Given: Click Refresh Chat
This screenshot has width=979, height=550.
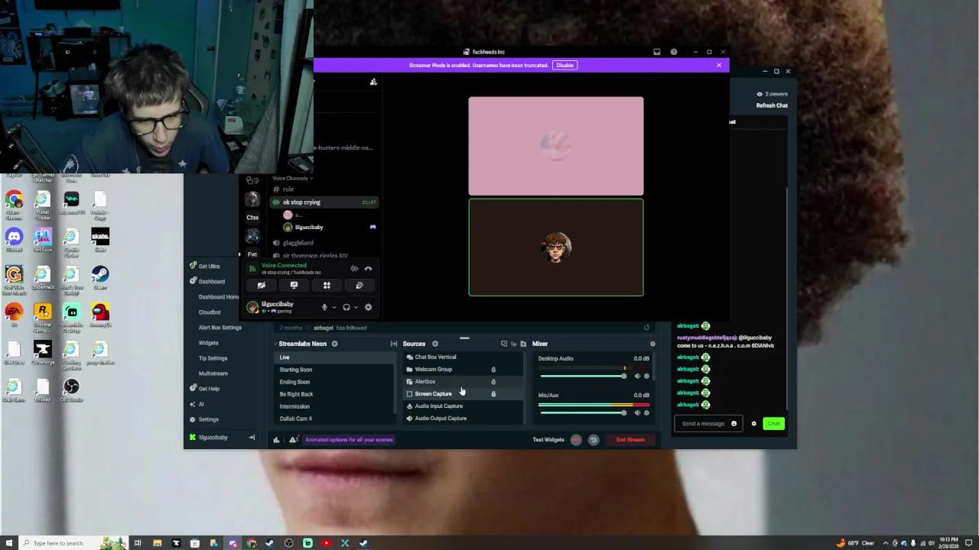Looking at the screenshot, I should pyautogui.click(x=772, y=105).
